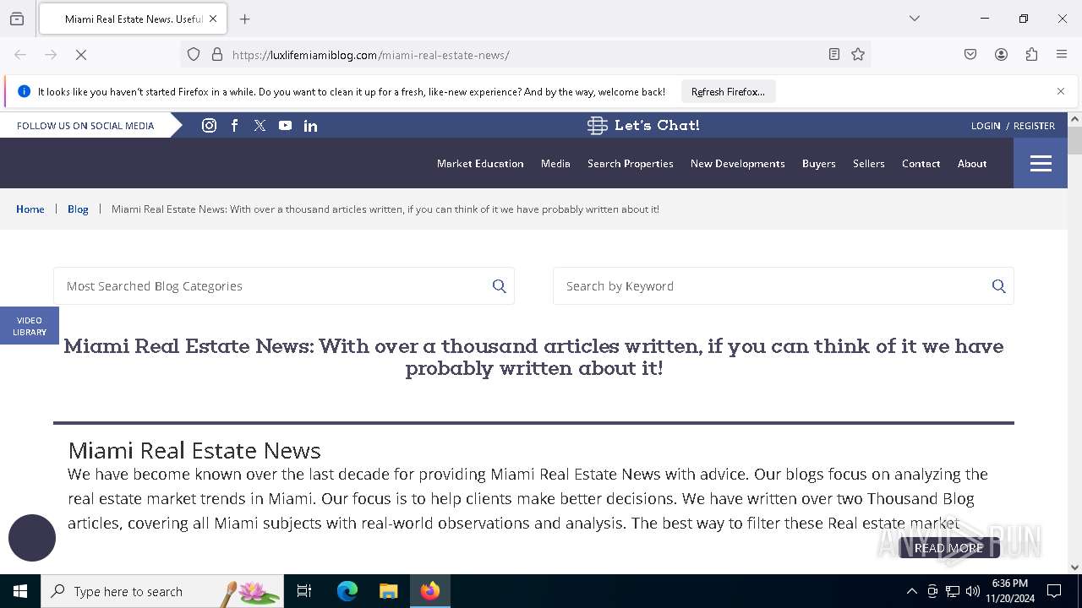Click the site security padlock icon
The width and height of the screenshot is (1082, 608).
click(x=217, y=55)
